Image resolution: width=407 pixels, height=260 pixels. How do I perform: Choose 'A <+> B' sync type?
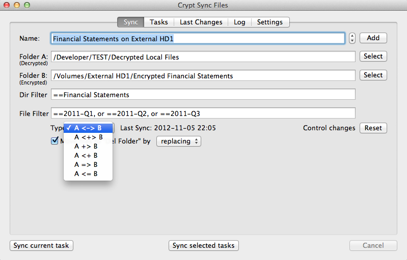[88, 137]
